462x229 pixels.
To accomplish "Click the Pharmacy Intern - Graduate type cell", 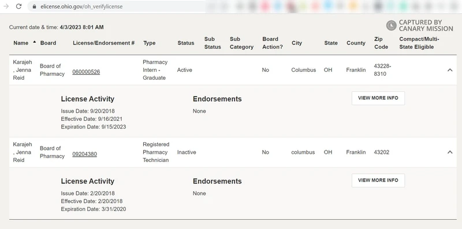I will pyautogui.click(x=155, y=70).
